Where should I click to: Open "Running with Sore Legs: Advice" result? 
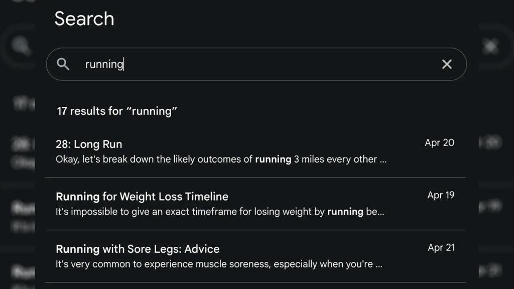[x=138, y=249]
